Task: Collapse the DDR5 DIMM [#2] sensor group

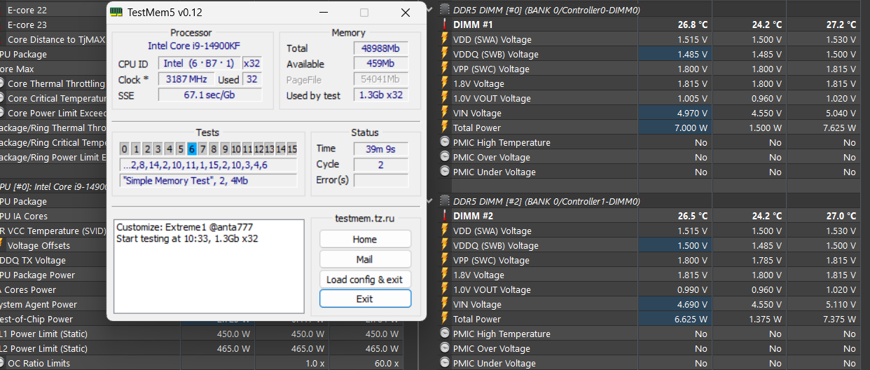Action: click(x=431, y=202)
